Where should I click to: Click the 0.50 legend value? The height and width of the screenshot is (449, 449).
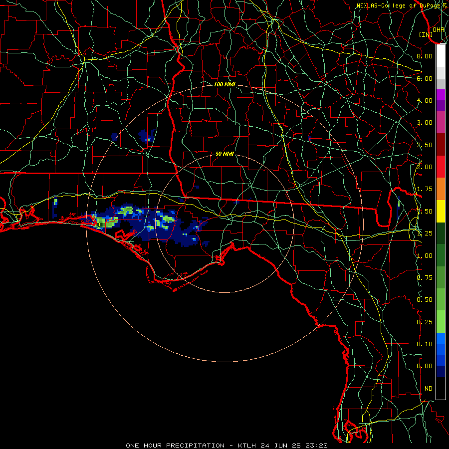coord(425,300)
